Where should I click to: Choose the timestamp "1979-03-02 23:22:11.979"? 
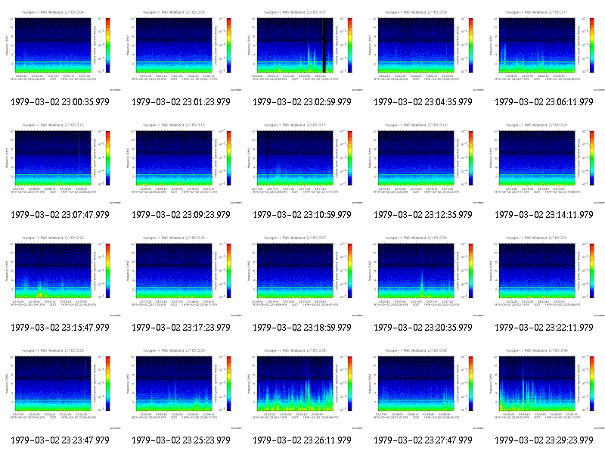544,328
